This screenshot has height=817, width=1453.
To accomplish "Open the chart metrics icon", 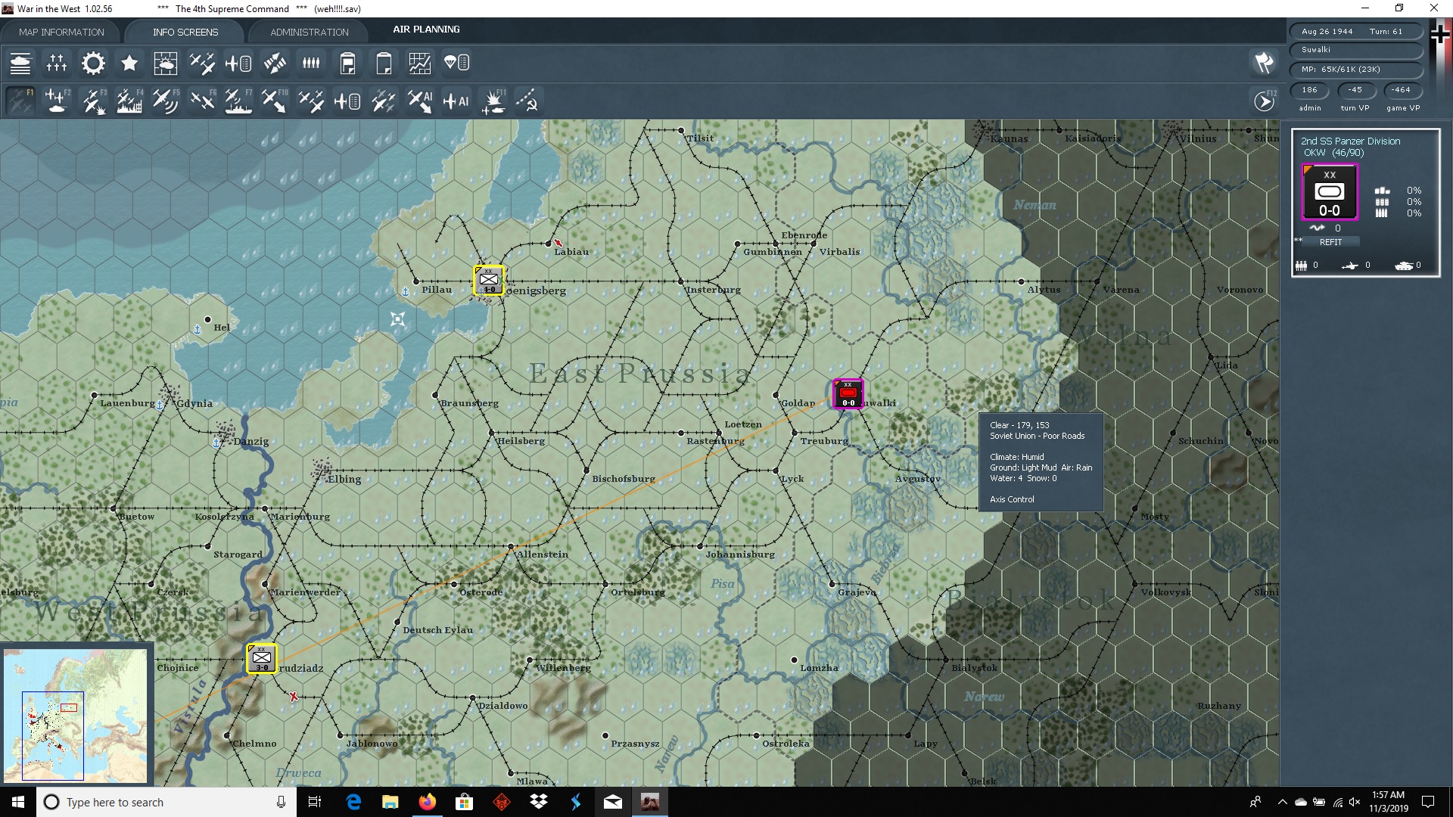I will coord(420,64).
